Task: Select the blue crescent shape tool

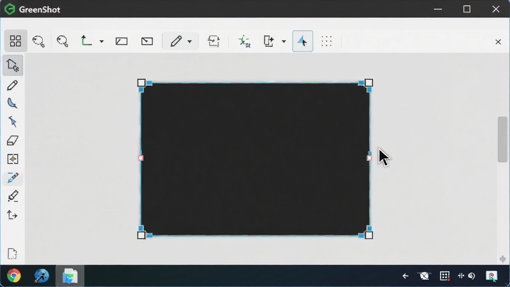Action: pyautogui.click(x=12, y=103)
